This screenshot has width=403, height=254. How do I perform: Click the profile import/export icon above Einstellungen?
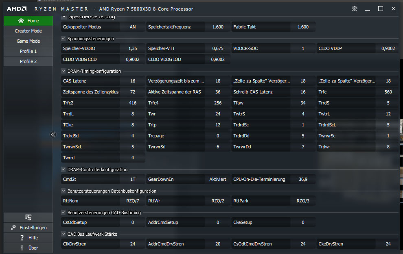click(28, 217)
